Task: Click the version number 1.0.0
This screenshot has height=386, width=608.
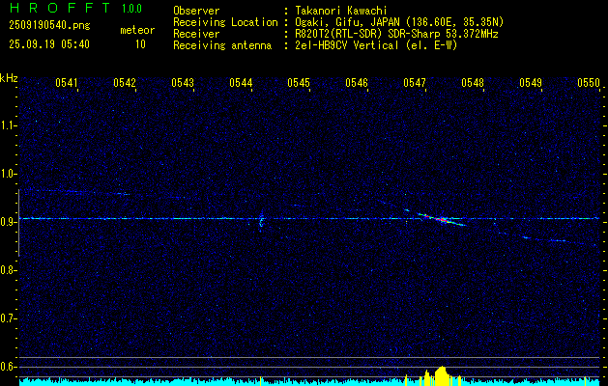Action: click(x=131, y=9)
